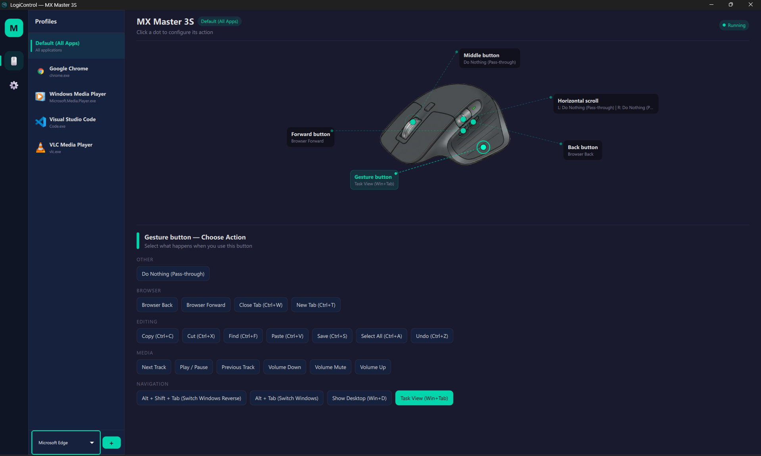The width and height of the screenshot is (761, 456).
Task: Click the mouse device icon in the sidebar
Action: (x=13, y=61)
